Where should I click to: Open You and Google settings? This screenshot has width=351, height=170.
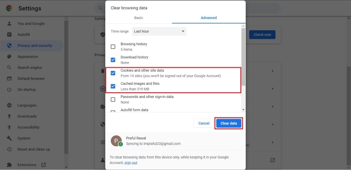pyautogui.click(x=31, y=24)
